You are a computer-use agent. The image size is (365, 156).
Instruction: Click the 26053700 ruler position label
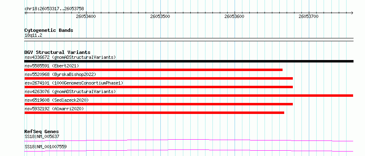click(x=309, y=16)
